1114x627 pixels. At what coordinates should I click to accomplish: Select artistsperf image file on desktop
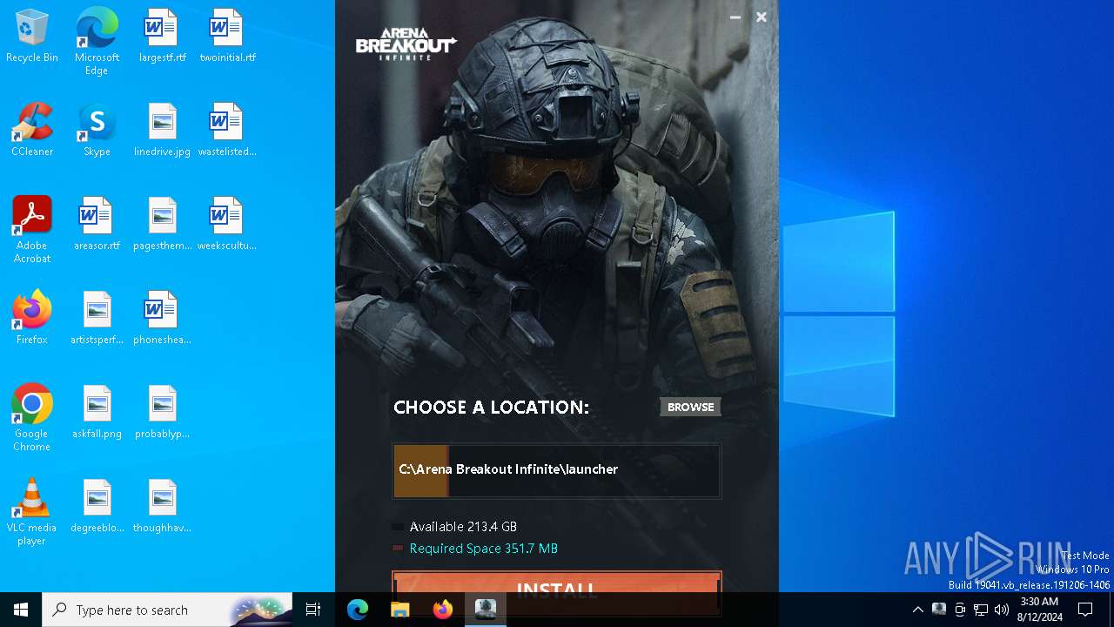click(97, 319)
